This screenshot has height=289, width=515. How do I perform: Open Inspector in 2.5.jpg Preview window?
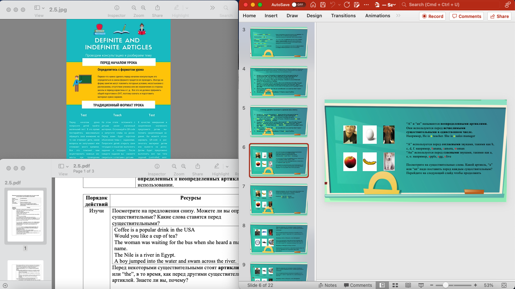click(x=117, y=8)
